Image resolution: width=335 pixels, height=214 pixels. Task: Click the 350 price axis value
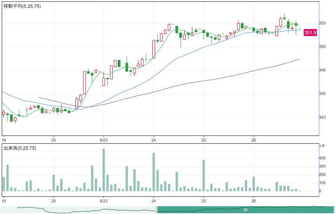[x=322, y=47]
